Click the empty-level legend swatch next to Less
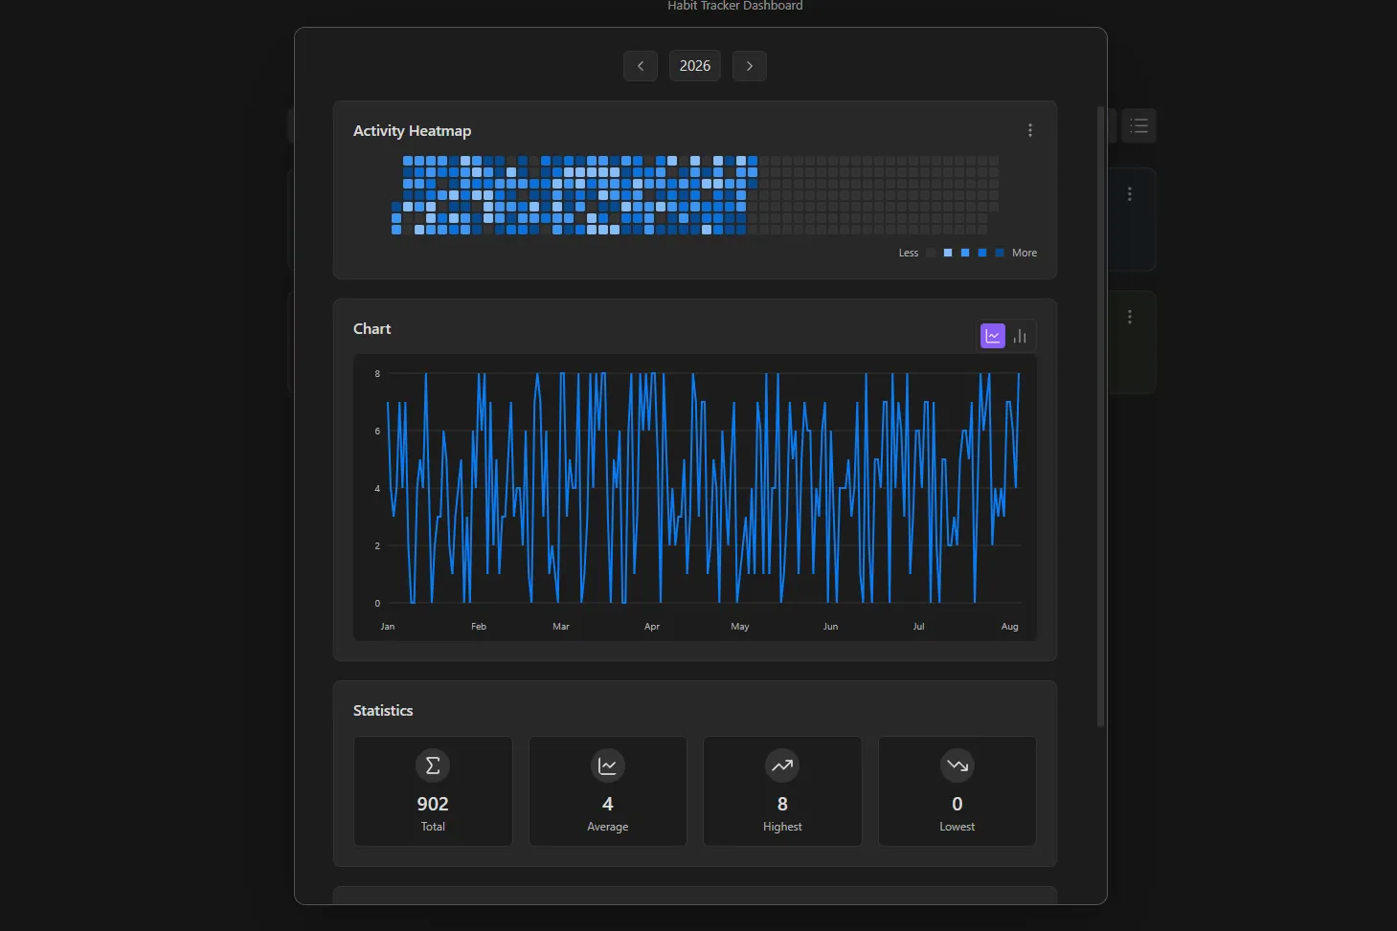Screen dimensions: 1397x931 [x=931, y=254]
